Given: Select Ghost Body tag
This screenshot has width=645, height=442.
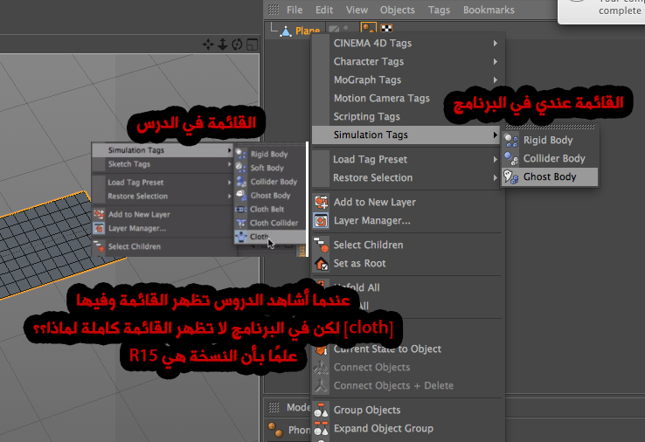Looking at the screenshot, I should pyautogui.click(x=550, y=176).
